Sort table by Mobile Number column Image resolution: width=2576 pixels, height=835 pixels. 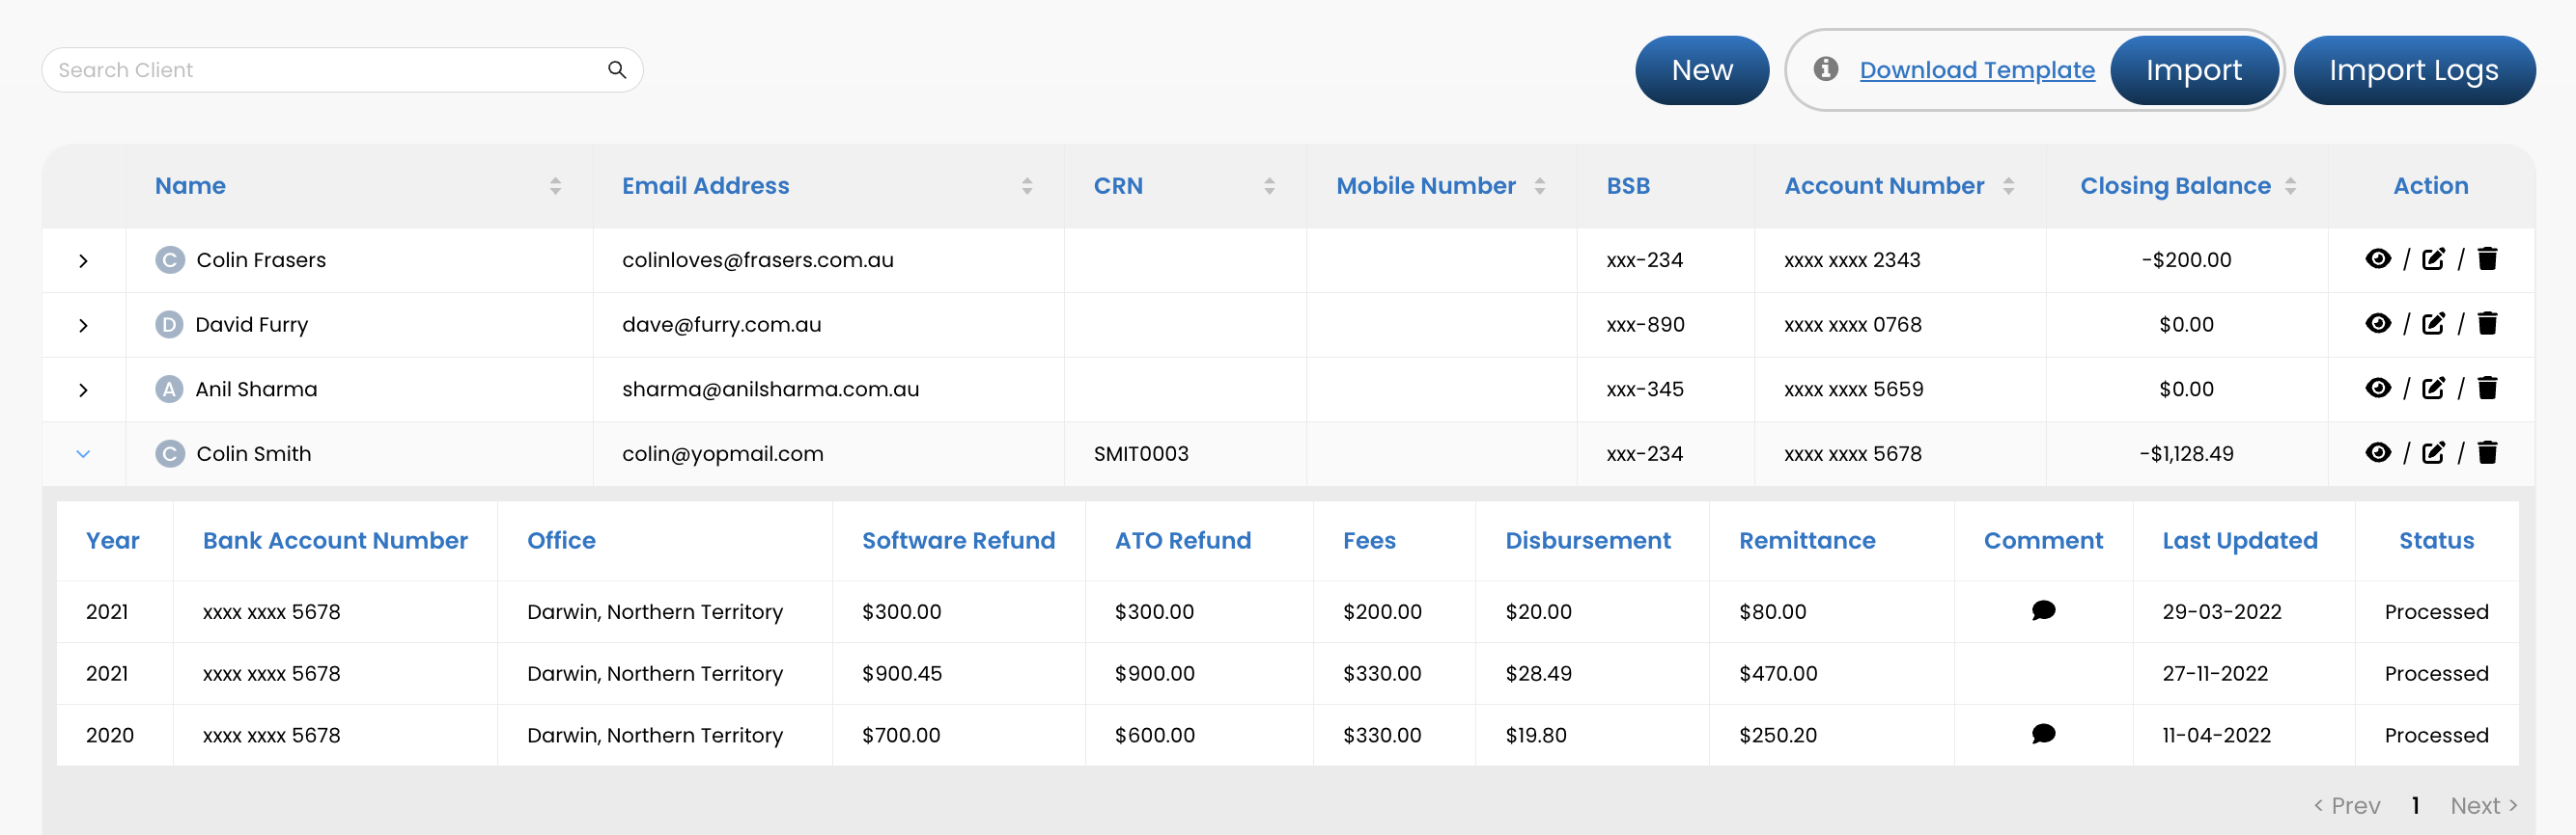(x=1540, y=186)
